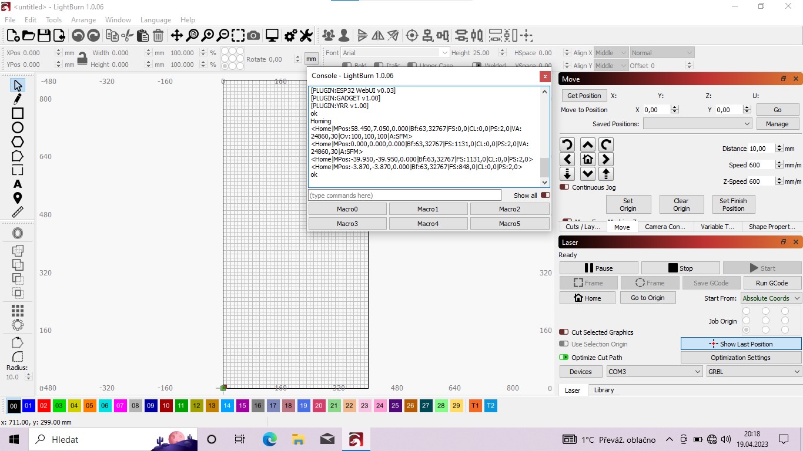Choose the Create Text tool
803x451 pixels.
pos(18,184)
